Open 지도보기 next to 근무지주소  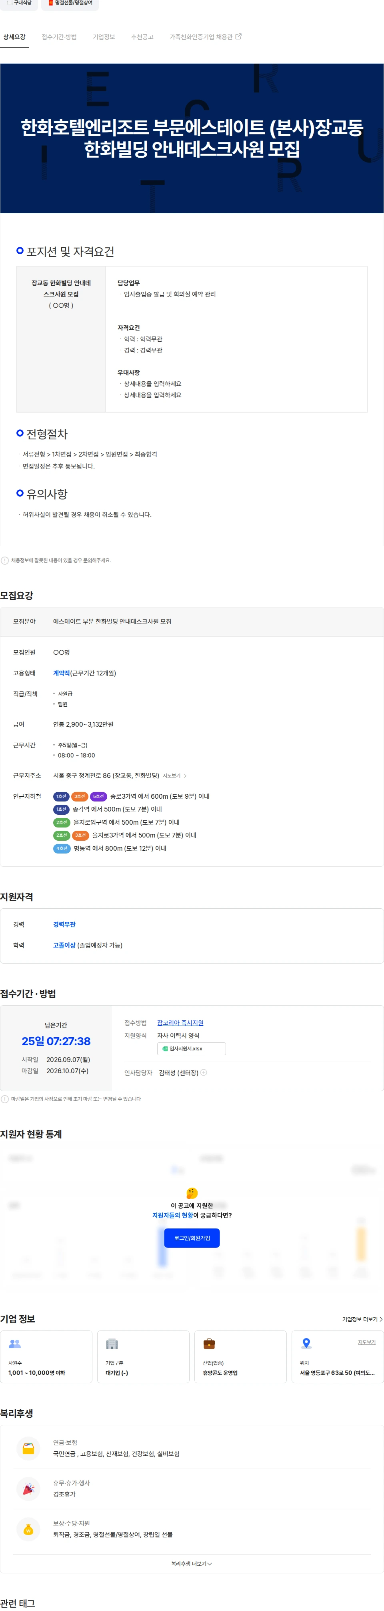click(171, 775)
